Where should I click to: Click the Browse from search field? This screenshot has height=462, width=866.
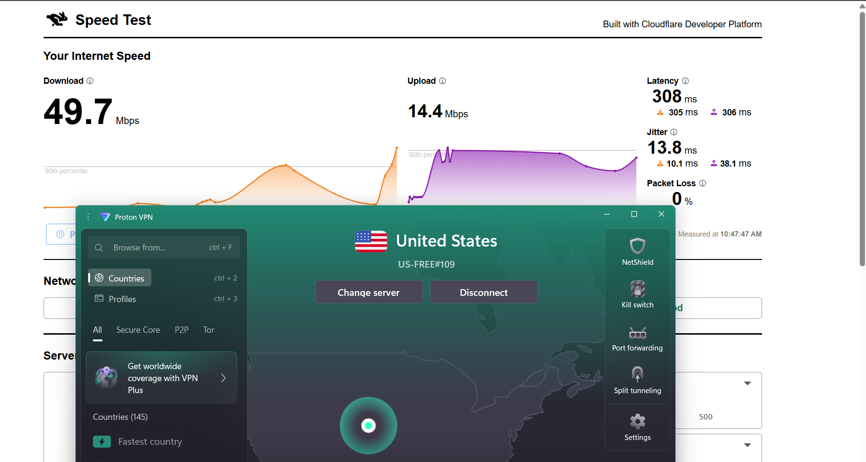tap(164, 248)
